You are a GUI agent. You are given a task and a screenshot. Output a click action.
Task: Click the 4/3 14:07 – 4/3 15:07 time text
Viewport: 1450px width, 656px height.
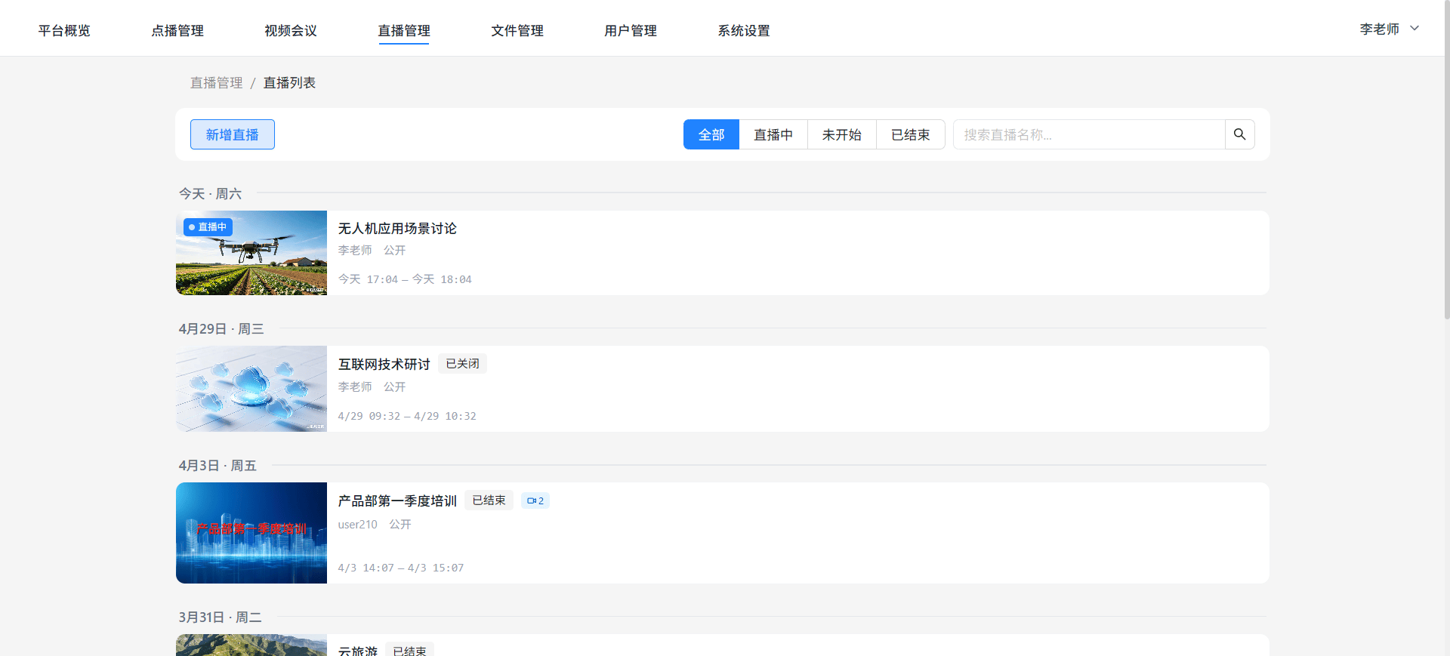pyautogui.click(x=401, y=568)
